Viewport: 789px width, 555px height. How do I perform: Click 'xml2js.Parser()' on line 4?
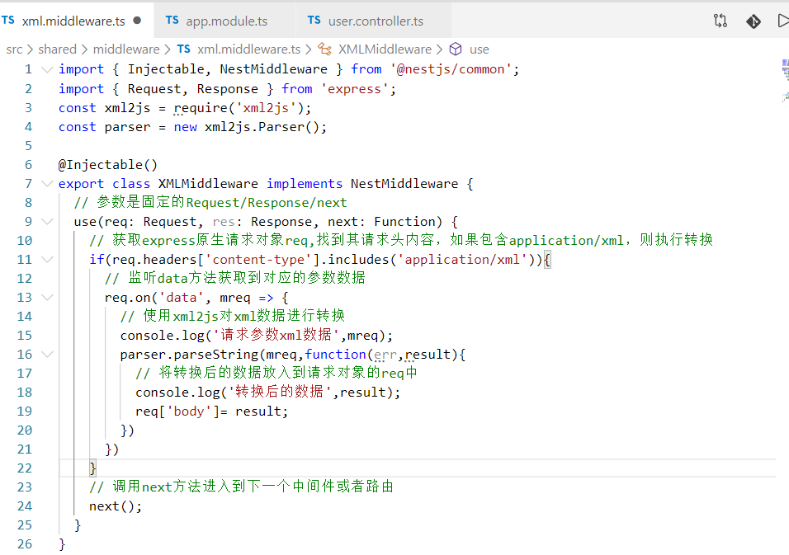[x=262, y=127]
